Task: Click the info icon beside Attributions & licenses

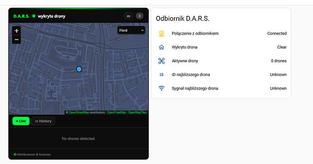Action: tap(15, 154)
